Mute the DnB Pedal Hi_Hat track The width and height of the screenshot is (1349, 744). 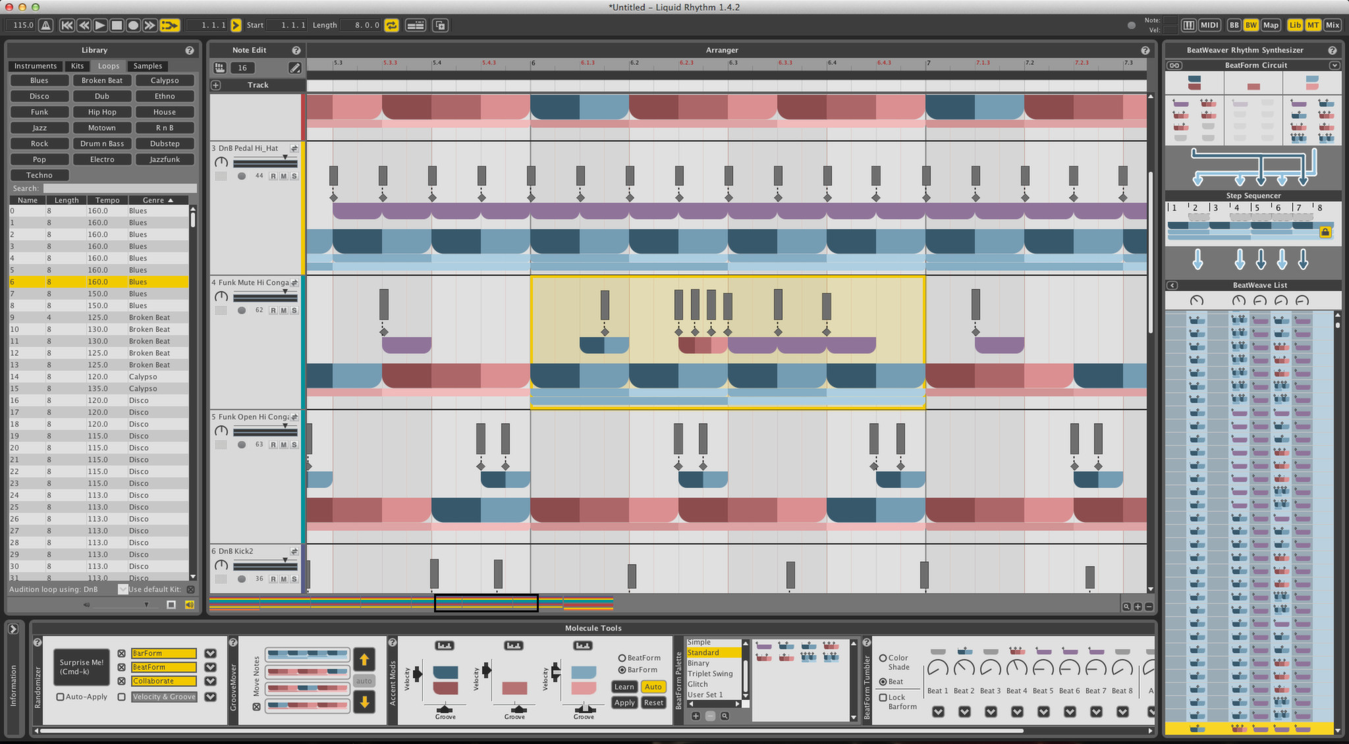pos(283,176)
